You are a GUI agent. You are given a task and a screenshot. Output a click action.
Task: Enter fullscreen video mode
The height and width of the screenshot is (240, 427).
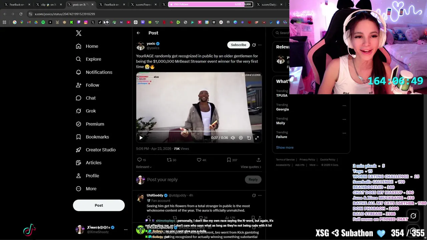257,138
